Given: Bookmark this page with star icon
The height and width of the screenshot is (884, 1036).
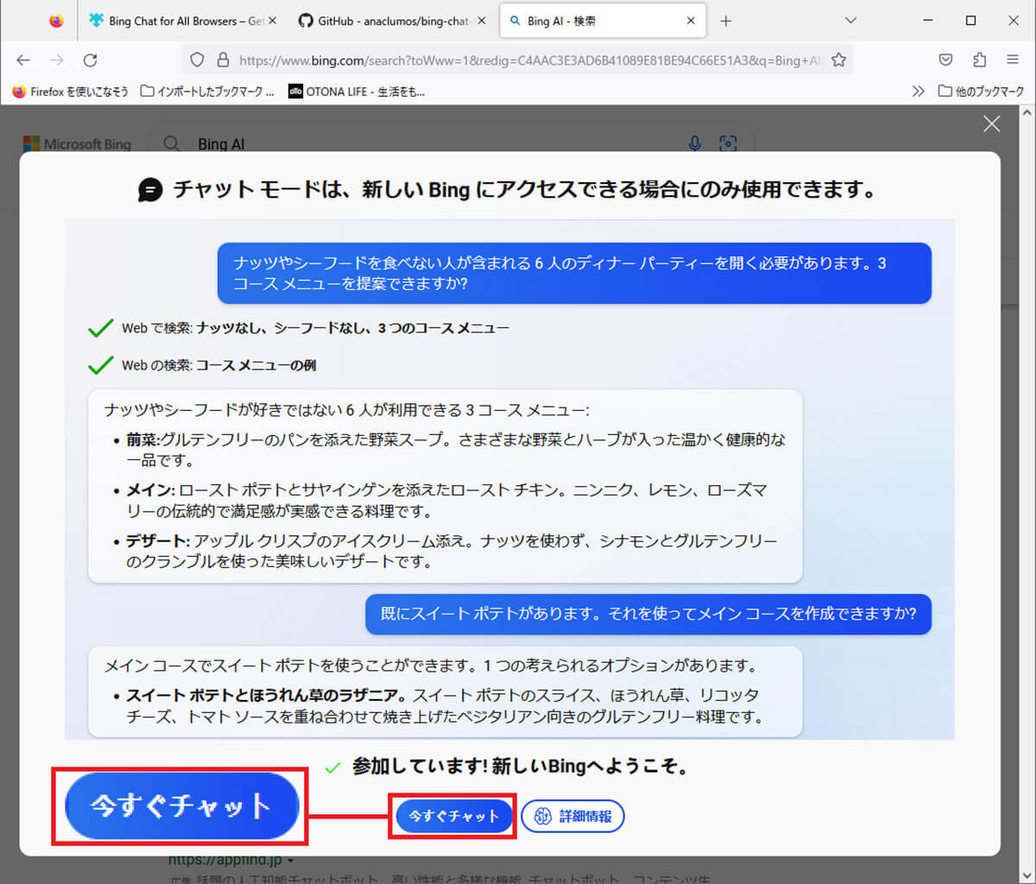Looking at the screenshot, I should 838,60.
